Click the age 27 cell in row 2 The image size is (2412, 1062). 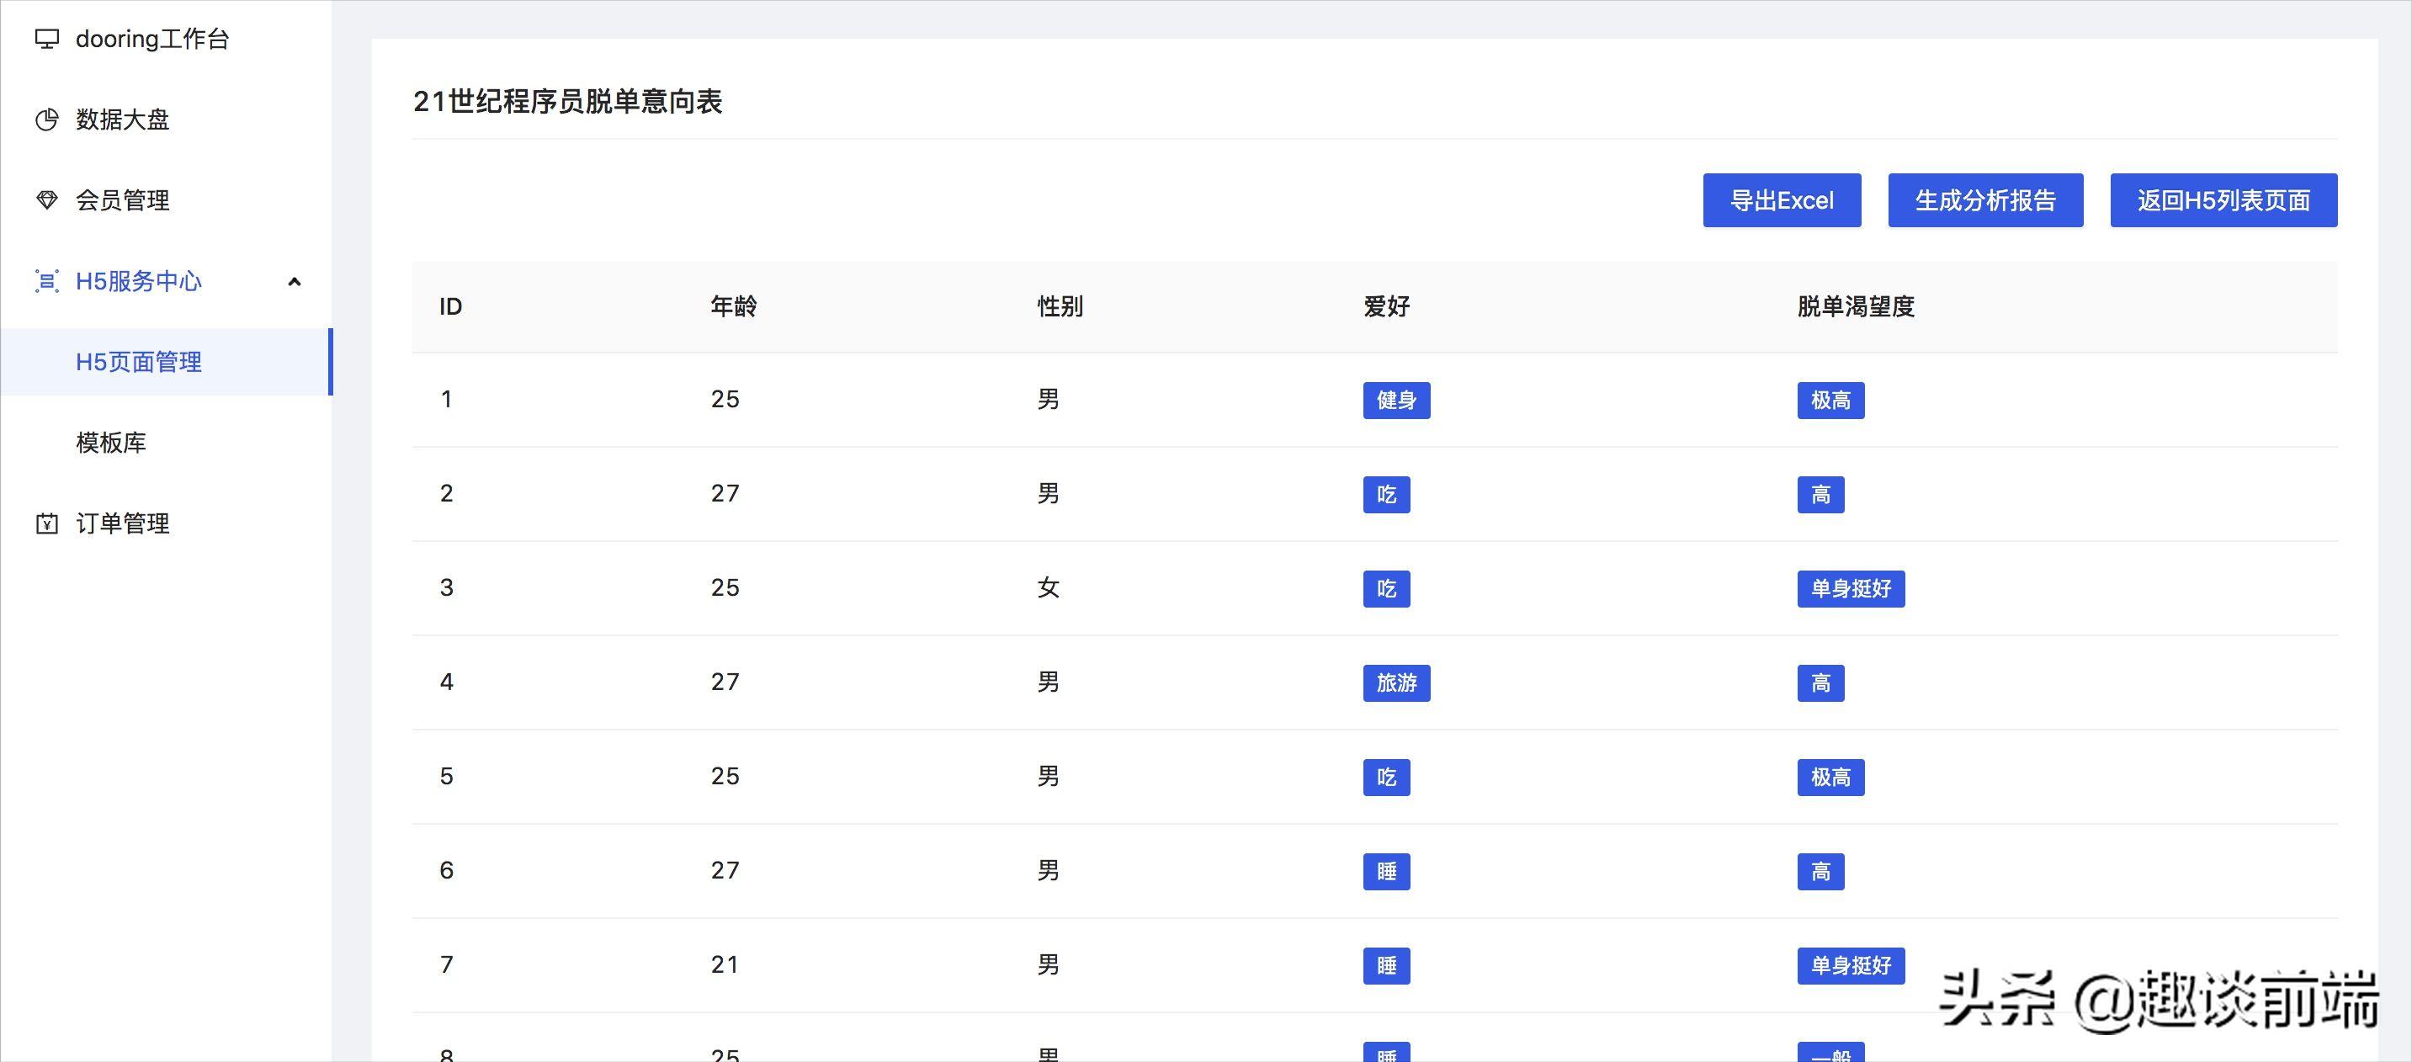725,493
